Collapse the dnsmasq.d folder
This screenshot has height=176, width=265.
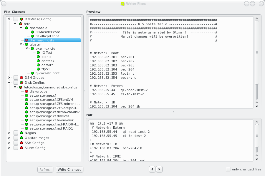21,28
